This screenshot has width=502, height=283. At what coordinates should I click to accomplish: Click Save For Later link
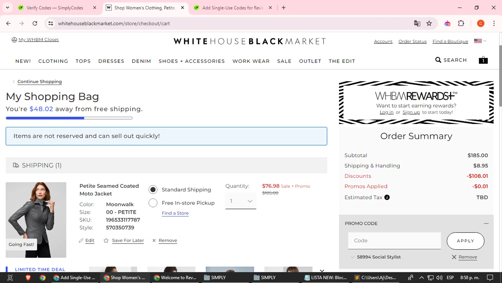pos(128,241)
